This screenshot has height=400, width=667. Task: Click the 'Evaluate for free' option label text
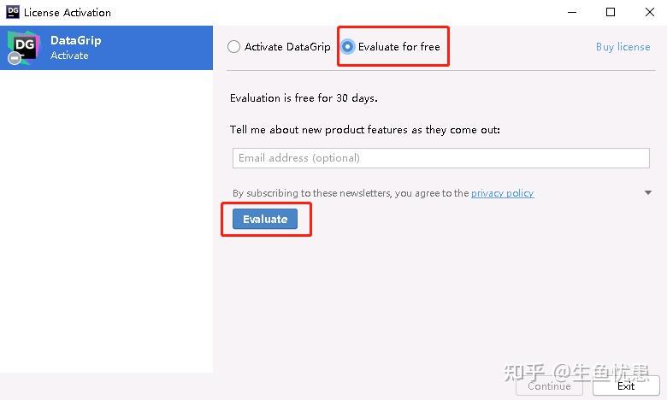pos(399,47)
